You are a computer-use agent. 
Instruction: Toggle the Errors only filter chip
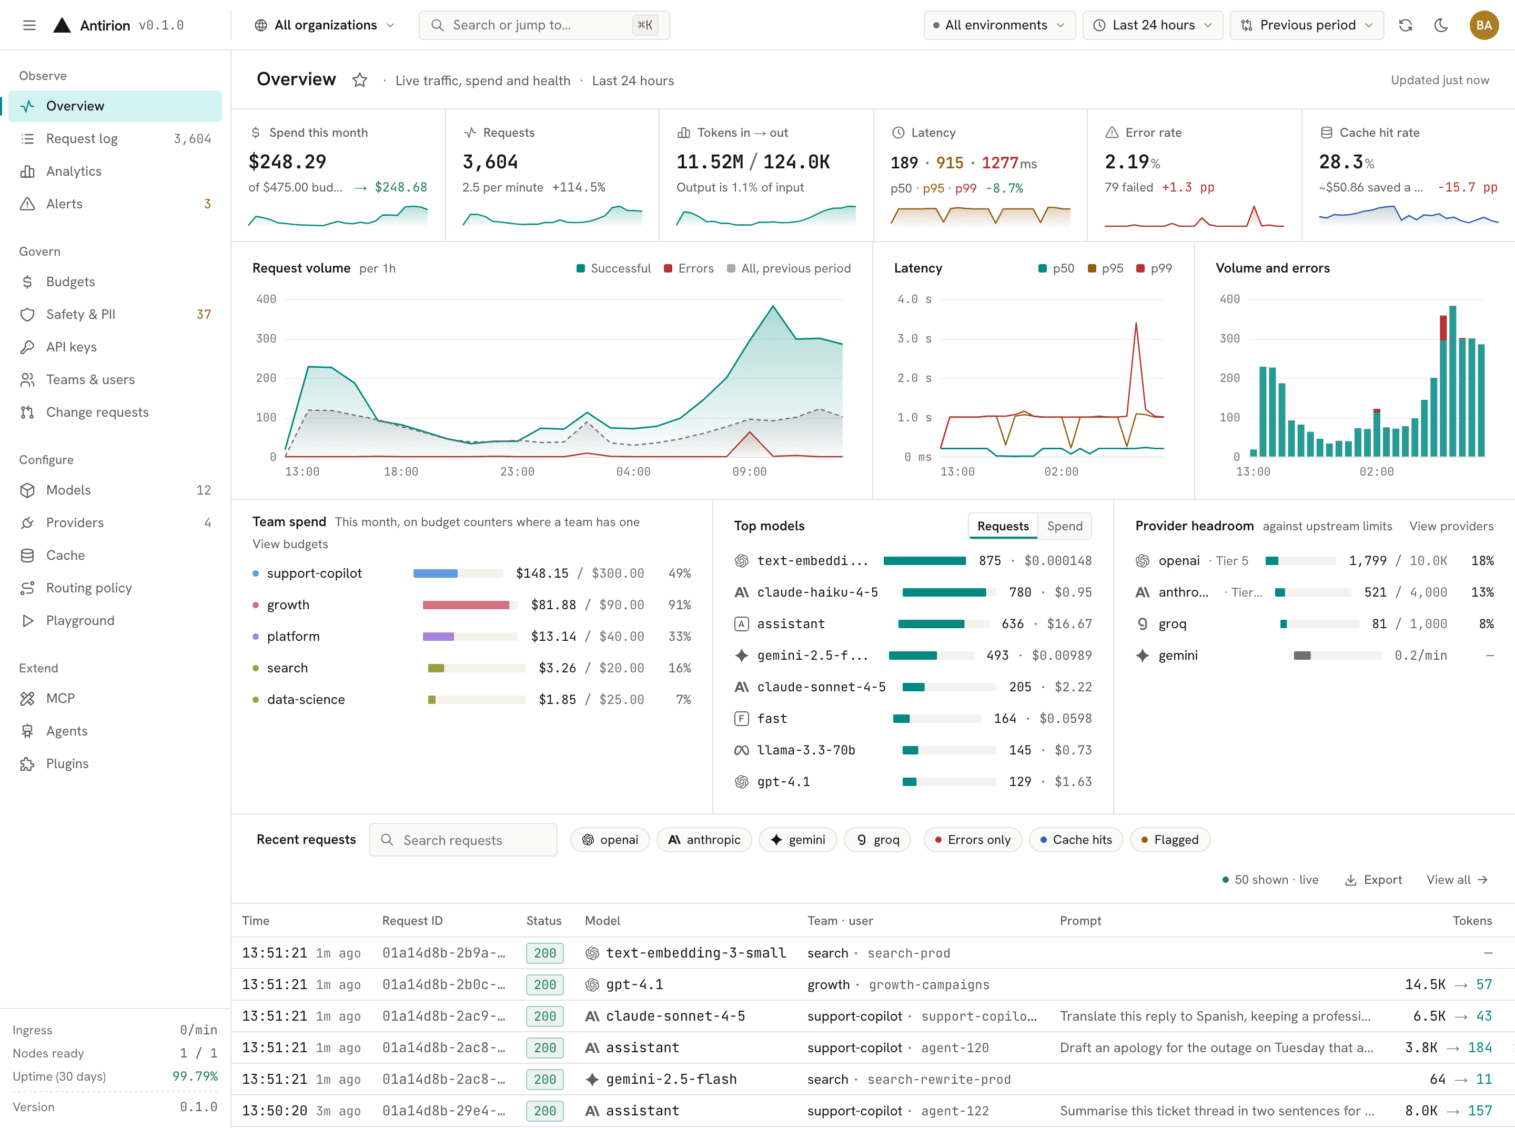[972, 840]
